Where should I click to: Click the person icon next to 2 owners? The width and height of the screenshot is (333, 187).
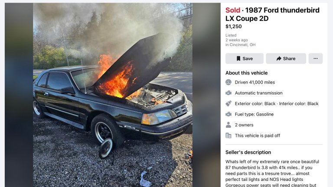pyautogui.click(x=229, y=125)
